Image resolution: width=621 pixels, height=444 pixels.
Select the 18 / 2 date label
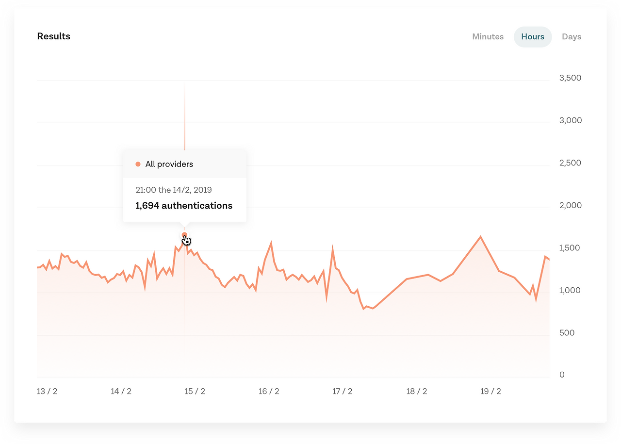click(x=417, y=391)
